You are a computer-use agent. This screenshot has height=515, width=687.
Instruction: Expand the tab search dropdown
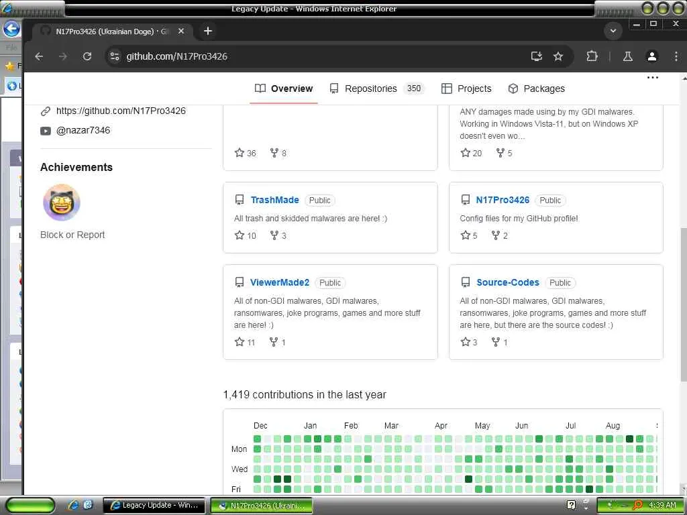click(x=613, y=31)
